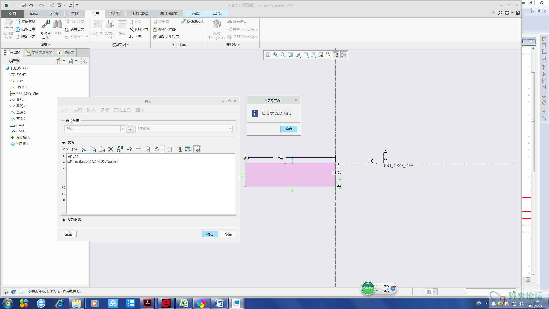Screen dimensions: 549x309
Task: Open model tree settings hammer icon
Action: point(58,61)
